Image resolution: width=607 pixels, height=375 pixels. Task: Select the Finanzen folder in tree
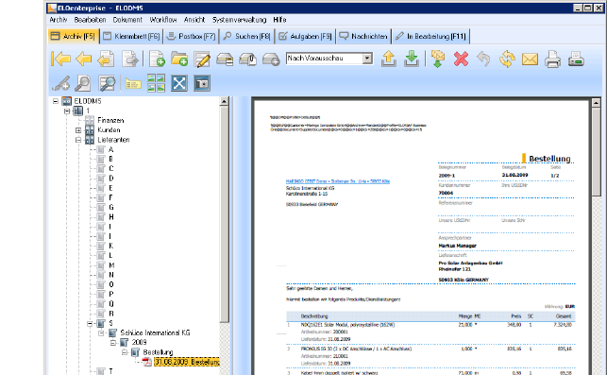(x=110, y=121)
